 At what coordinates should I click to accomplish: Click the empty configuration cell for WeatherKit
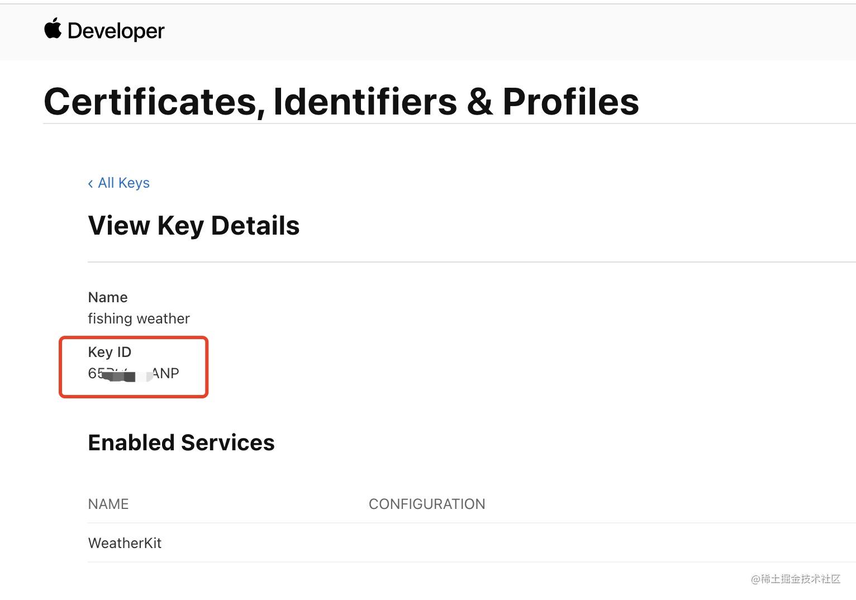pyautogui.click(x=612, y=543)
